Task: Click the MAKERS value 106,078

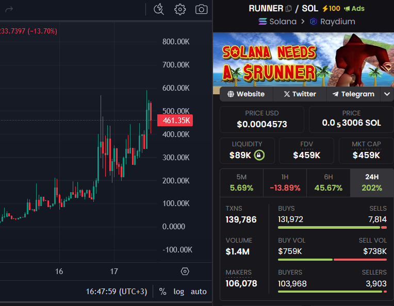Action: [241, 283]
